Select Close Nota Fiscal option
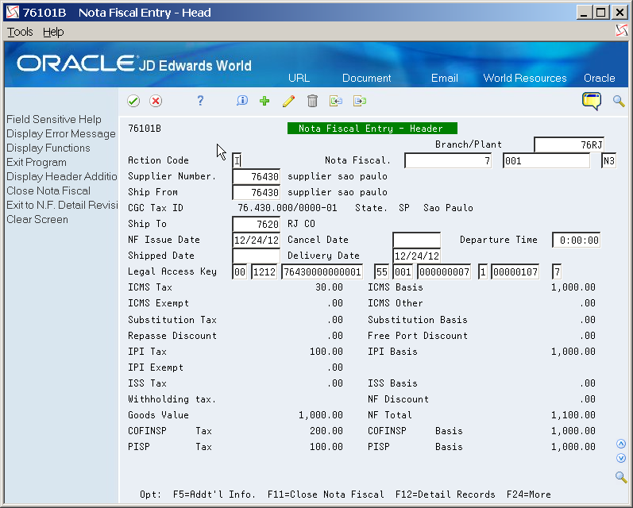The height and width of the screenshot is (508, 633). click(x=48, y=190)
